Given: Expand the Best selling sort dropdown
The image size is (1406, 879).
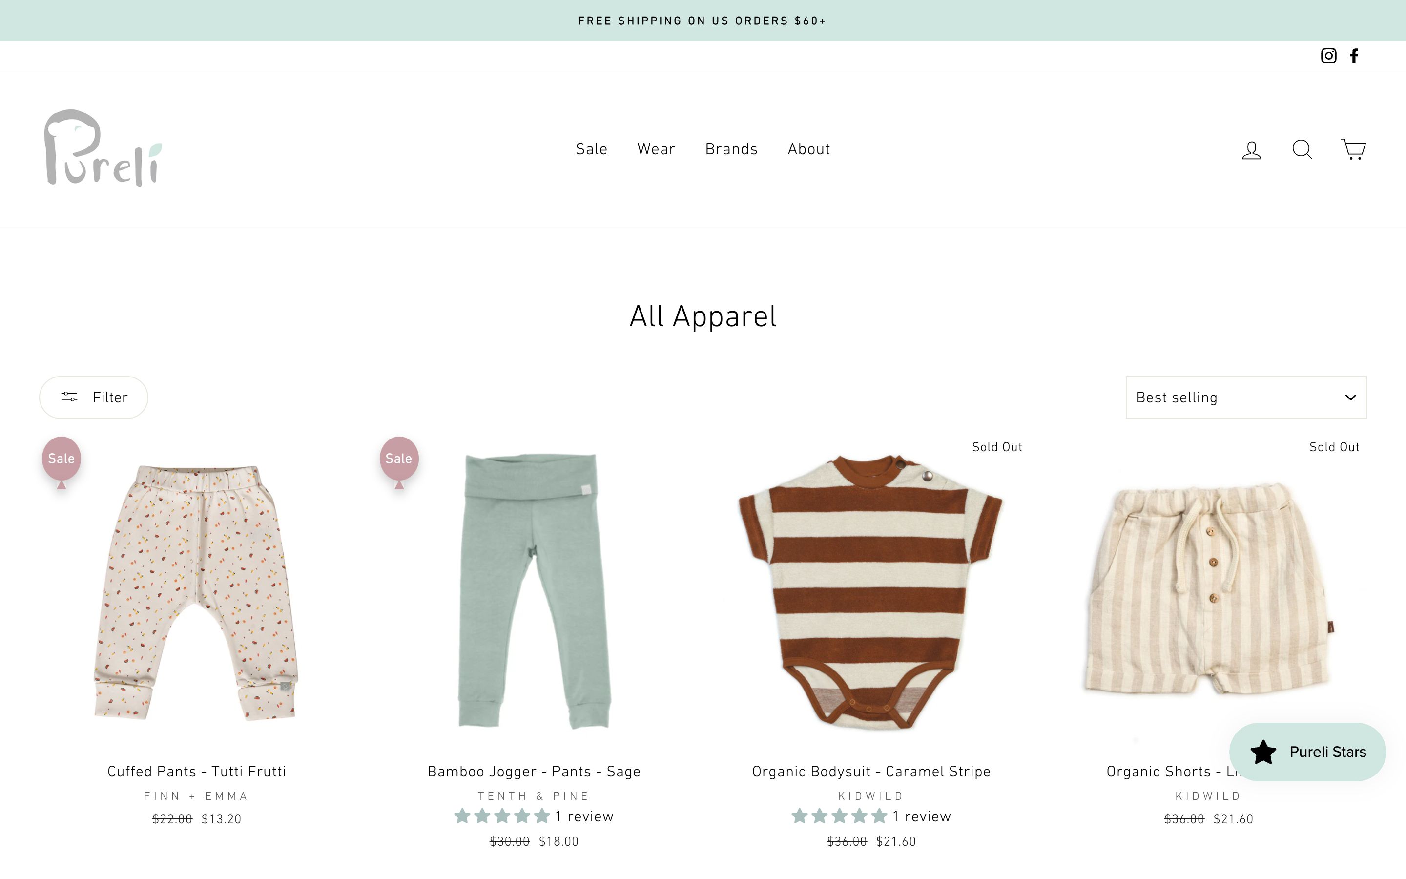Looking at the screenshot, I should (1245, 396).
